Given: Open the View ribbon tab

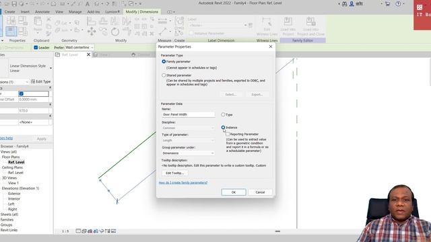Looking at the screenshot, I should 59,12.
